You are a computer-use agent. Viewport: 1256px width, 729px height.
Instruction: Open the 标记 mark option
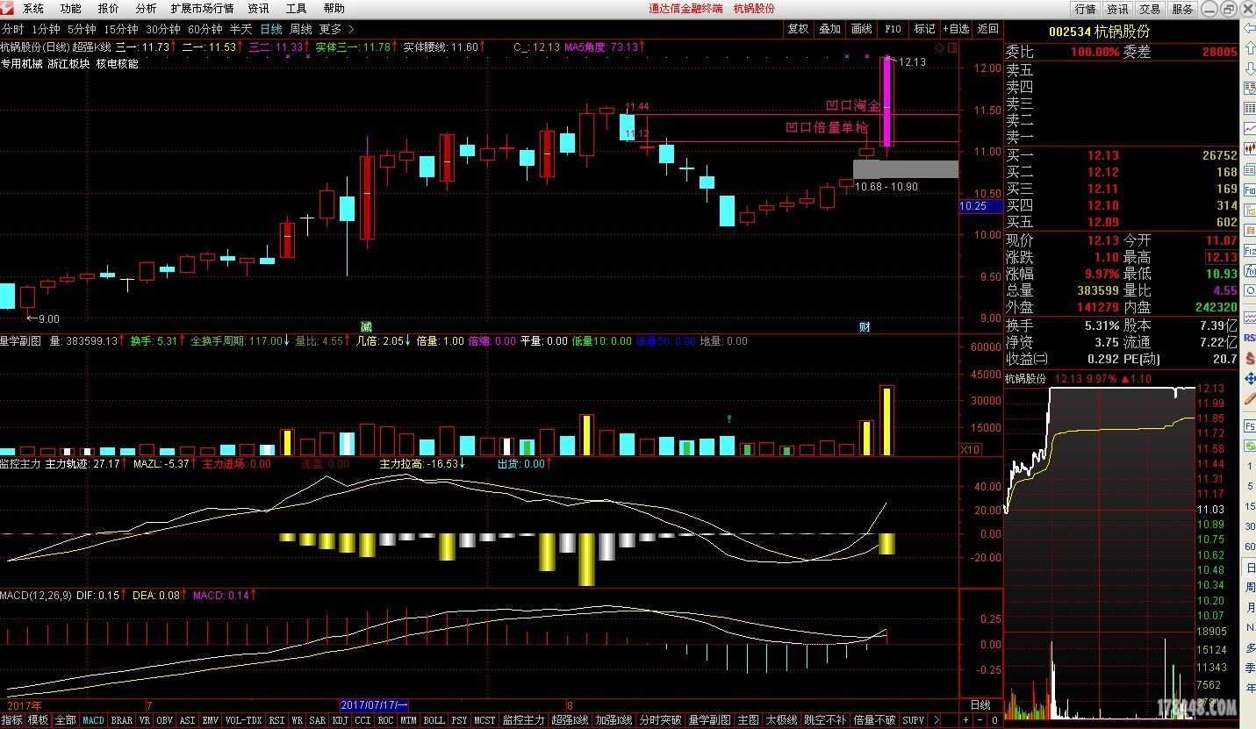point(924,29)
